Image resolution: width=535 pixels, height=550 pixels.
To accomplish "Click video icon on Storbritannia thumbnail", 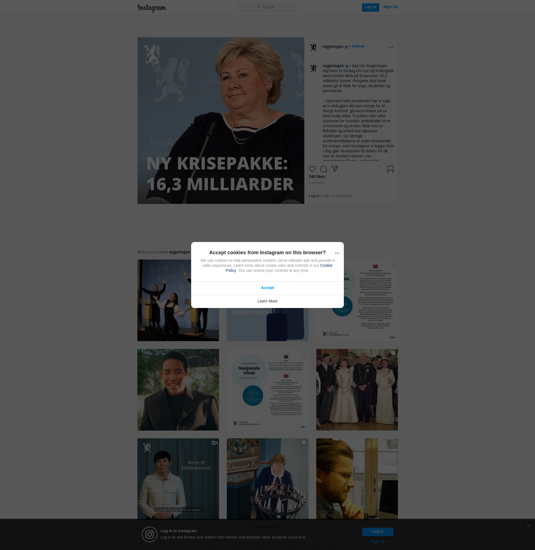I will coord(214,443).
